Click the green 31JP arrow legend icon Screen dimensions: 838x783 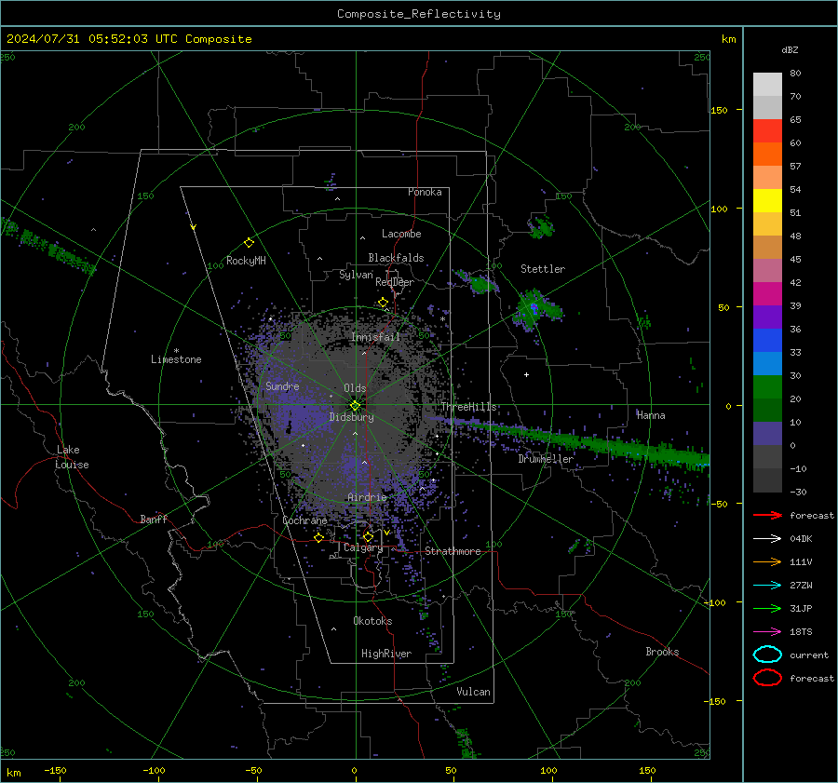point(767,608)
